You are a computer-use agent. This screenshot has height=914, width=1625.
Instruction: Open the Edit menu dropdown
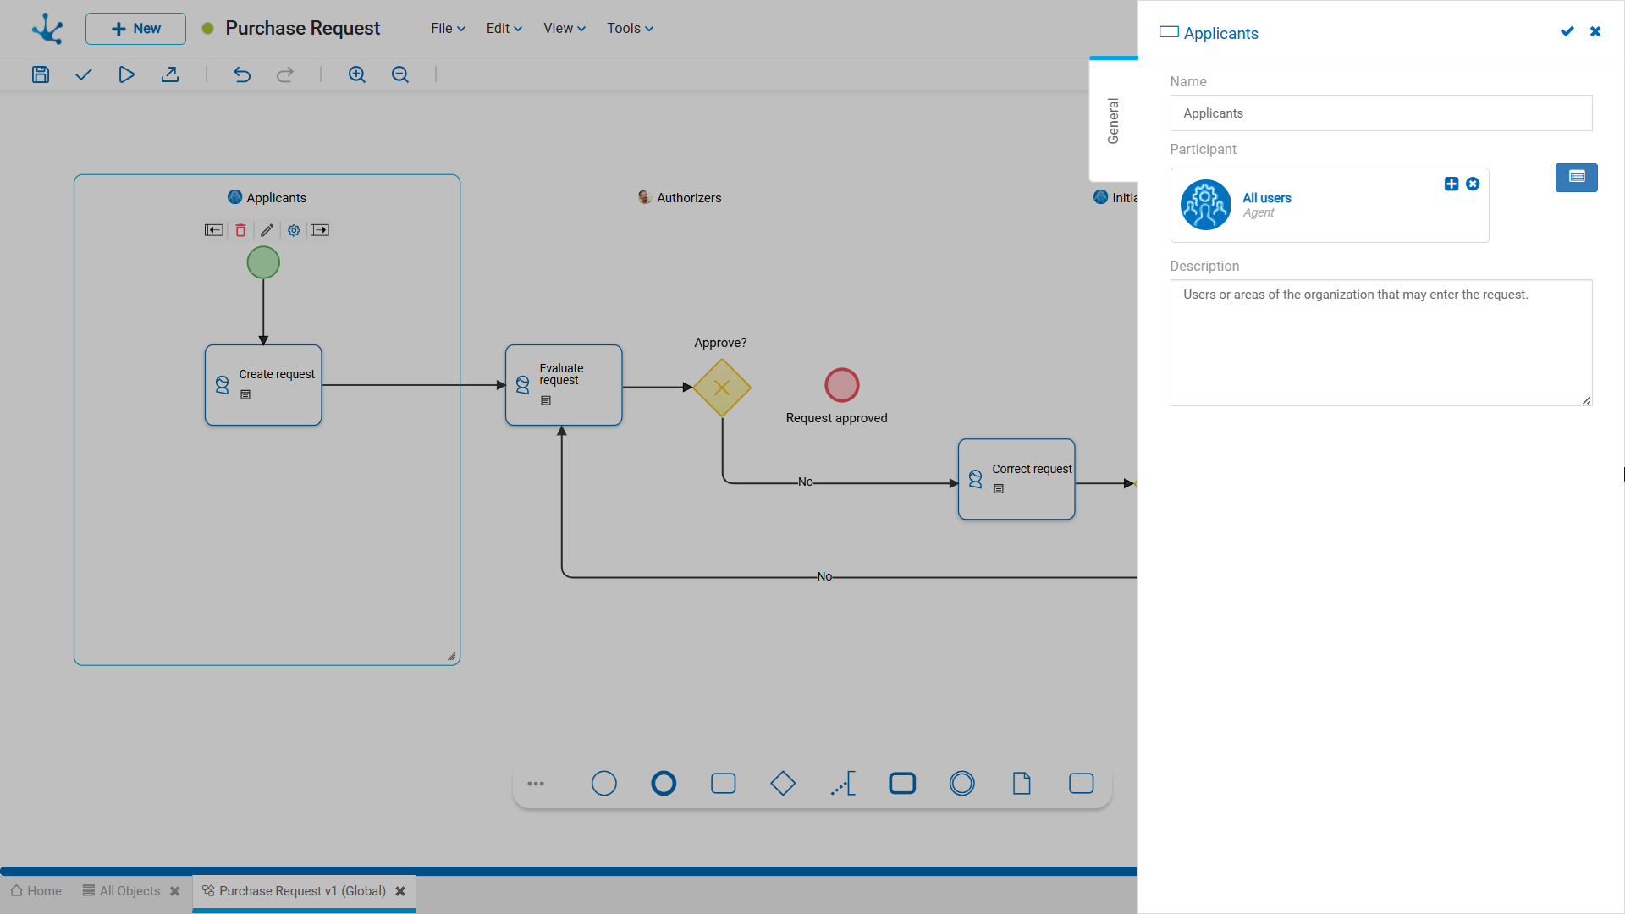pos(504,29)
